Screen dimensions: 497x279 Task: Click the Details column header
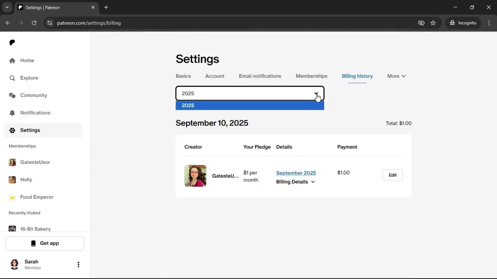tap(284, 147)
